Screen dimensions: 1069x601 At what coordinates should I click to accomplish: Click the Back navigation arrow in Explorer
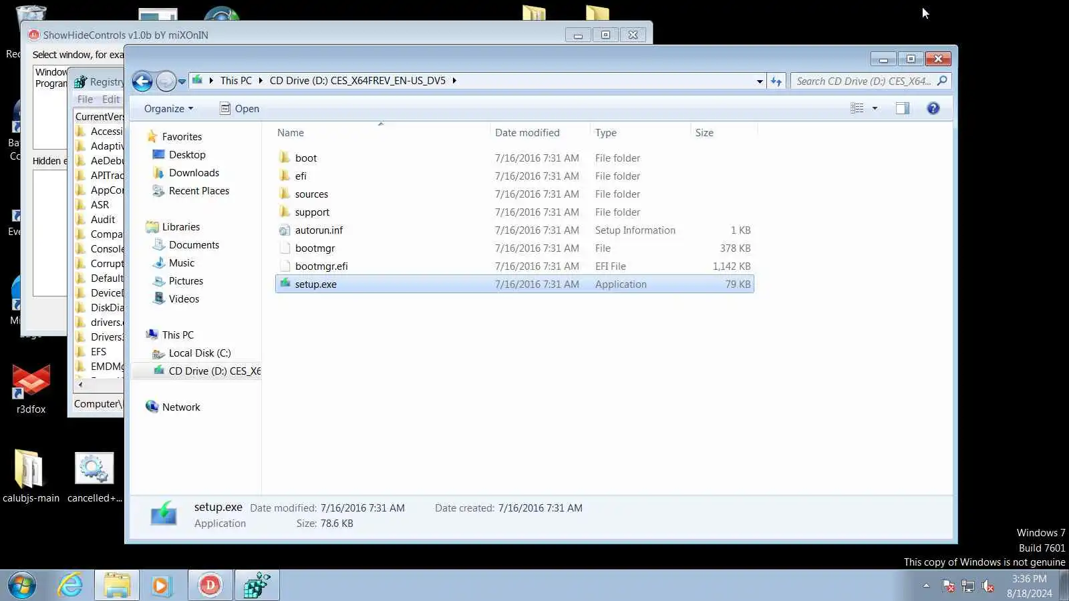(x=142, y=81)
